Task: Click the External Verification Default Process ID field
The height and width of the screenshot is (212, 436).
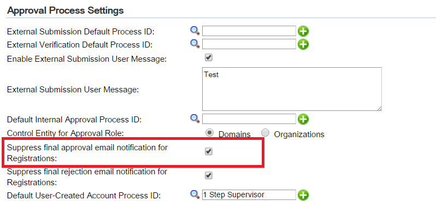Action: (x=249, y=44)
